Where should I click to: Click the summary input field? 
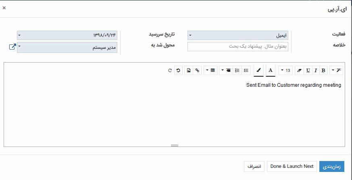coord(238,46)
